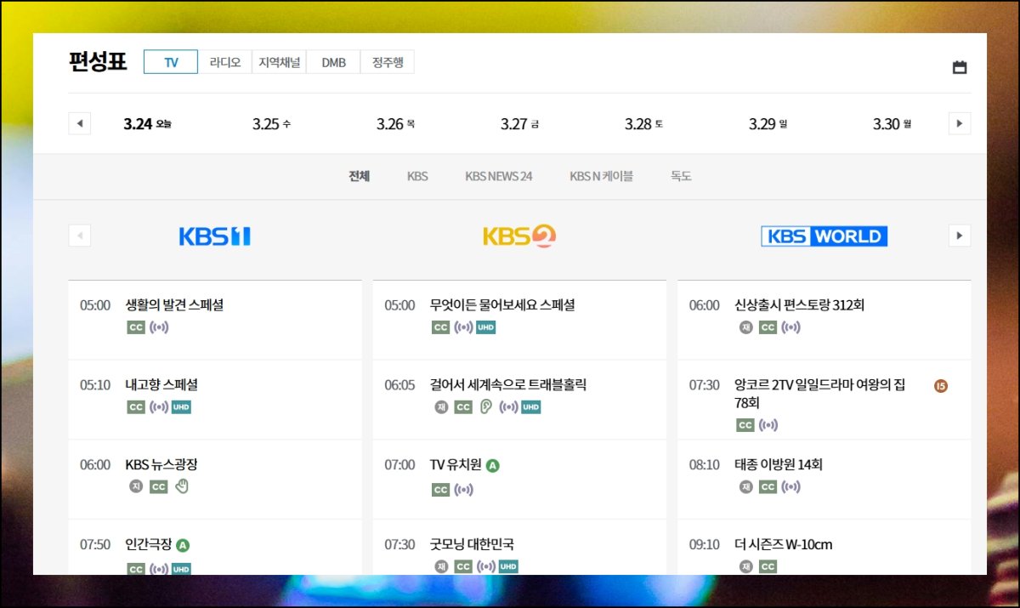Click 06:05 time on KBS2 schedule
The height and width of the screenshot is (608, 1020).
[x=399, y=385]
